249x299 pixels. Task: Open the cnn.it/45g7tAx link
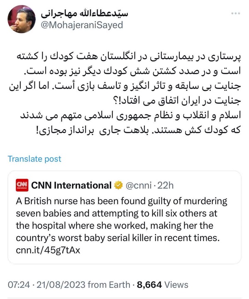[x=48, y=250]
